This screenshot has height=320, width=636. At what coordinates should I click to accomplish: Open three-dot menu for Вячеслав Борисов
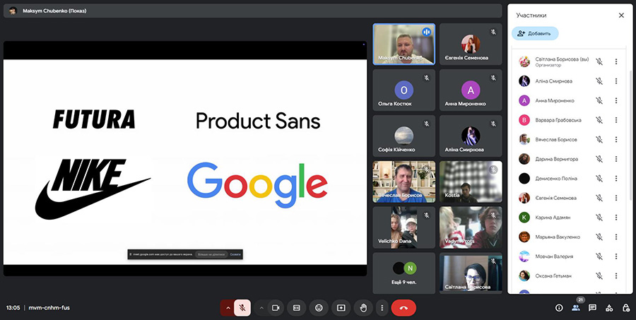tap(616, 140)
